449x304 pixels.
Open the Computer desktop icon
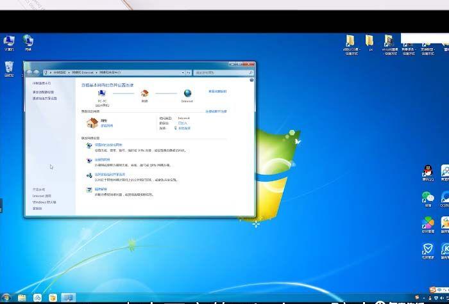coord(9,42)
